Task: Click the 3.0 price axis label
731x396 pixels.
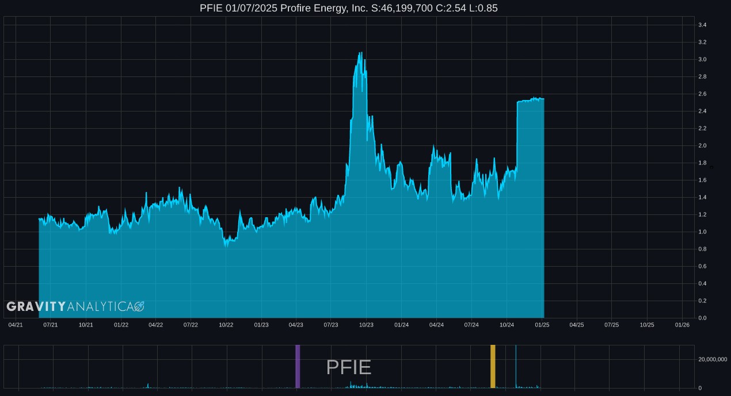Action: tap(702, 59)
